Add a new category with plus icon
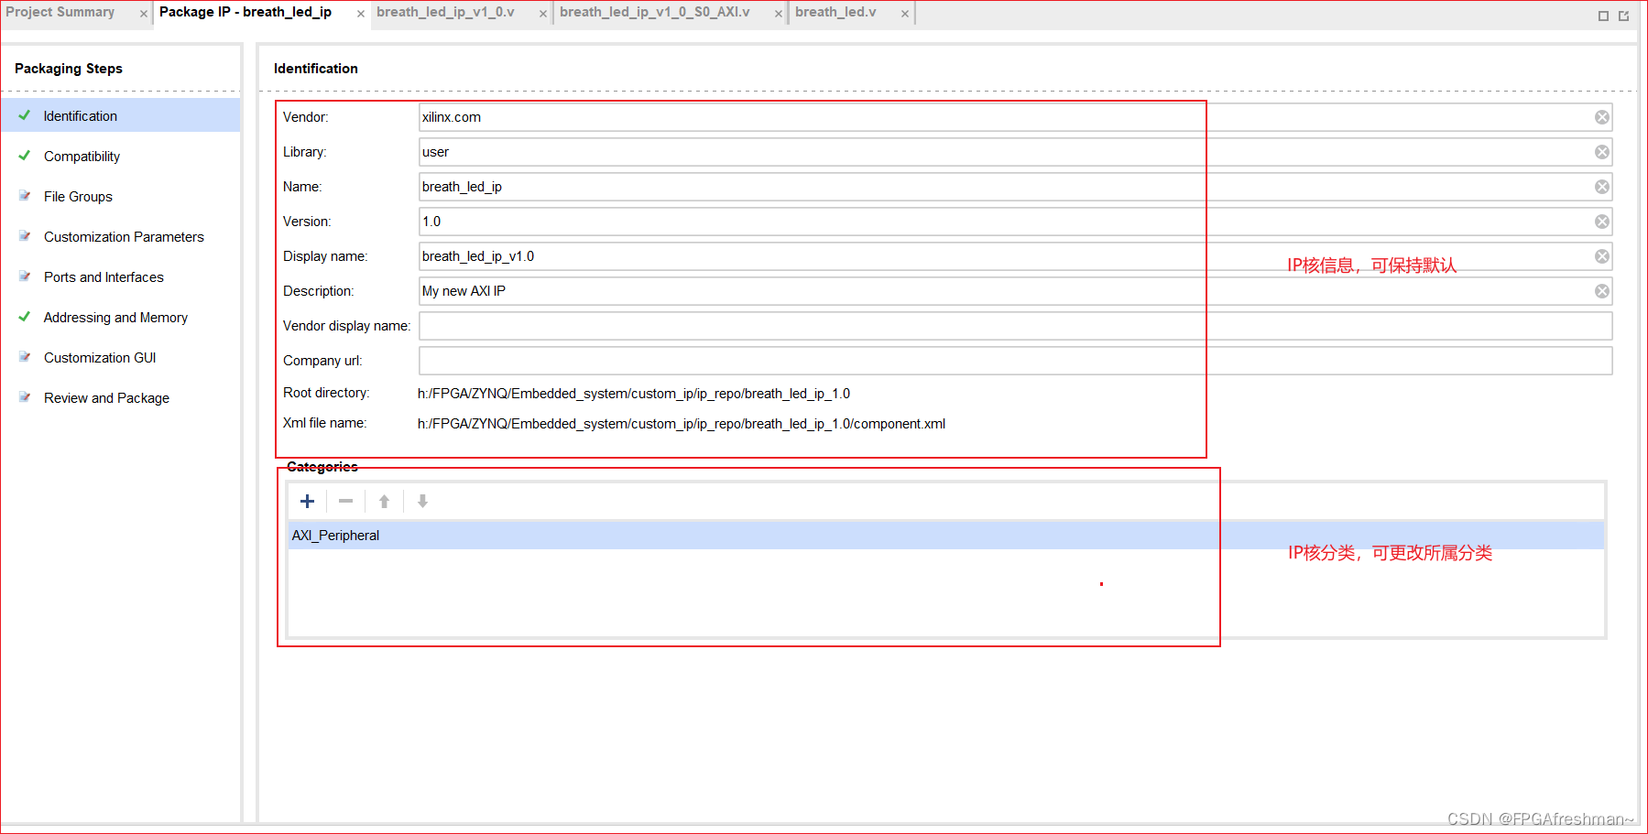The width and height of the screenshot is (1648, 834). click(307, 501)
